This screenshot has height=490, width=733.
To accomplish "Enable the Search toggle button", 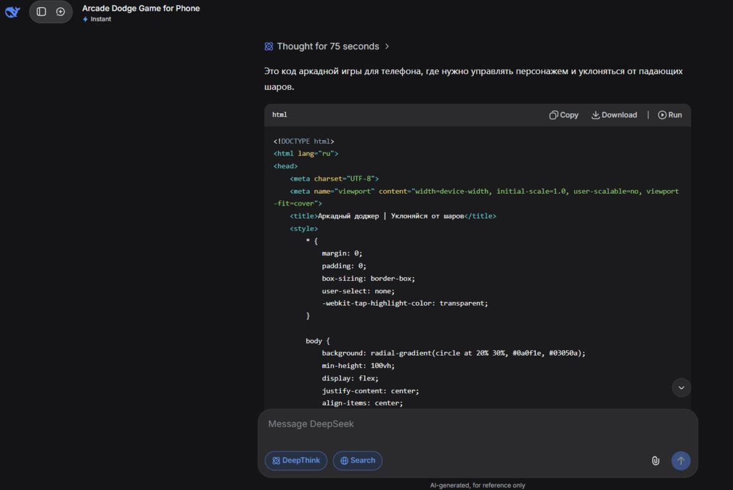I will click(x=357, y=461).
